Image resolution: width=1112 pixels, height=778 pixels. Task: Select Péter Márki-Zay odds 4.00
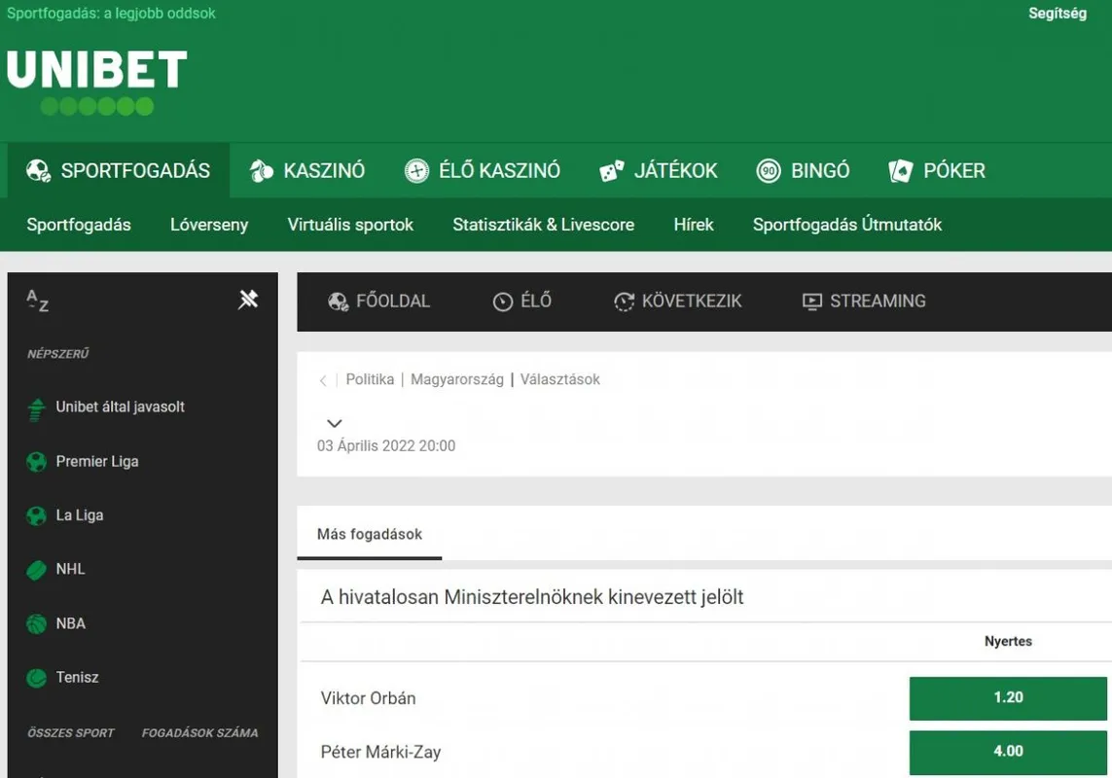coord(1008,751)
